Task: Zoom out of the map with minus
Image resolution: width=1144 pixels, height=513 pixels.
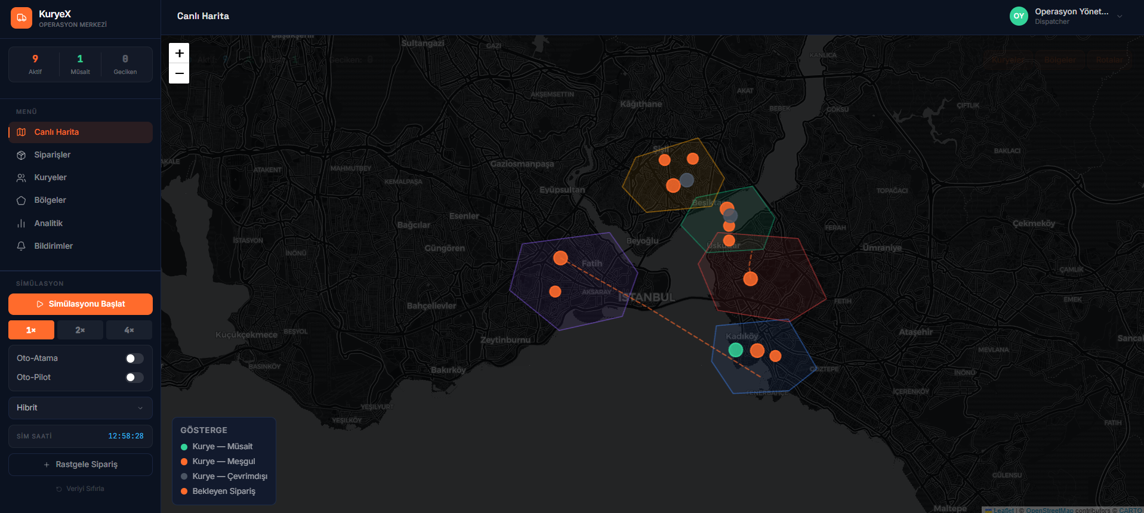Action: click(179, 73)
